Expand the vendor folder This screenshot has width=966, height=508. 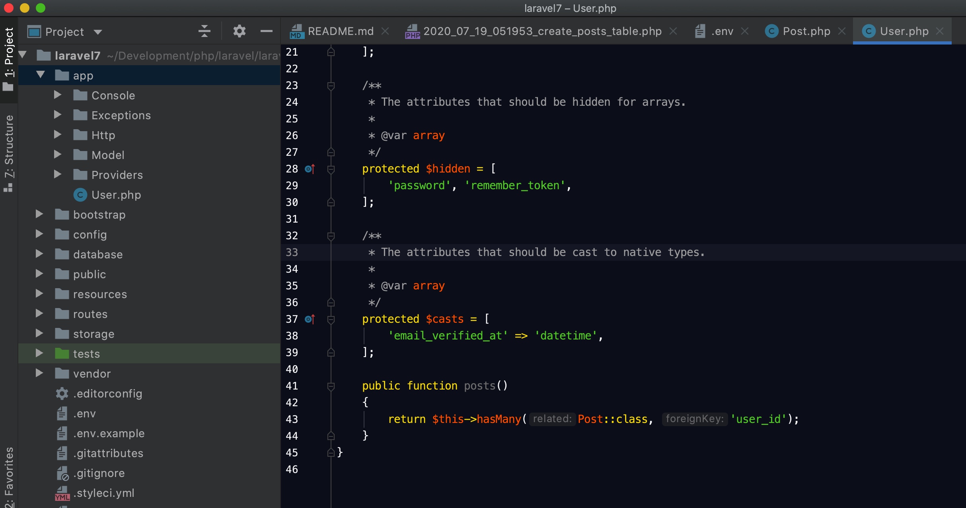[x=39, y=373]
